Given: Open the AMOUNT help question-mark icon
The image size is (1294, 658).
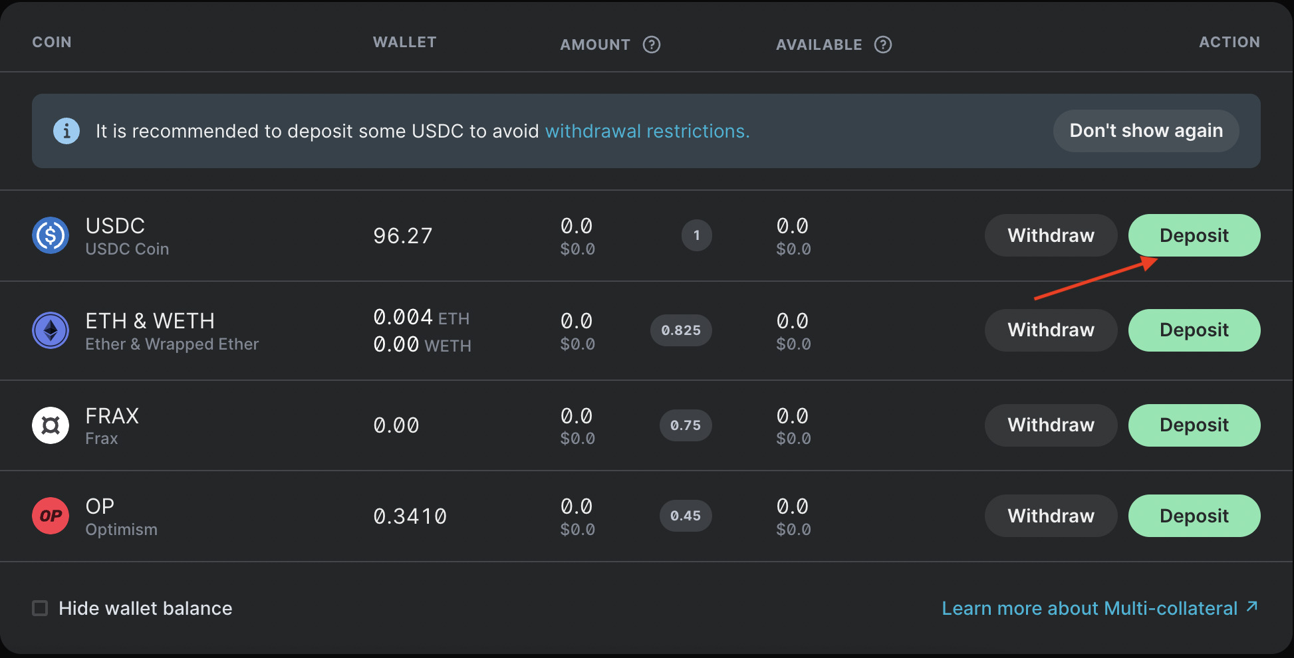Looking at the screenshot, I should coord(652,45).
